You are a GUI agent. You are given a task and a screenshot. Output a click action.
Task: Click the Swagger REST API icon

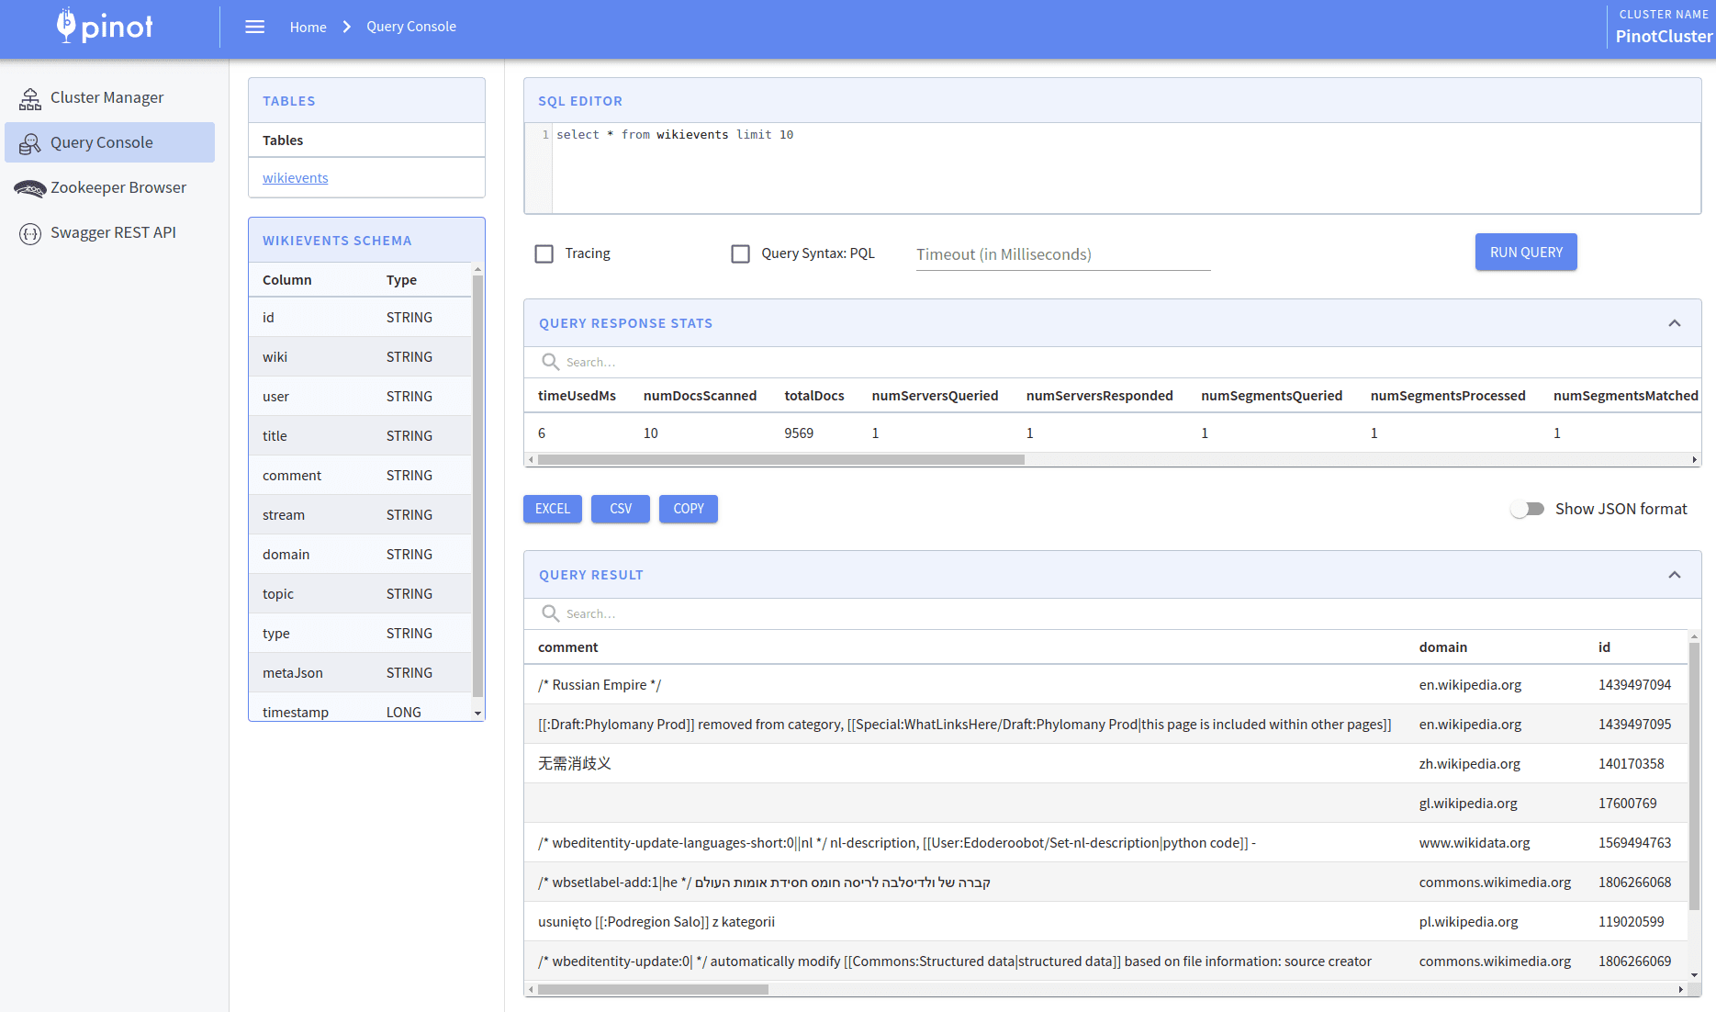pyautogui.click(x=30, y=233)
